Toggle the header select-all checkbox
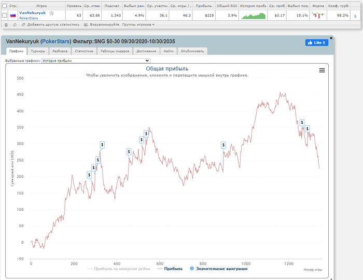The image size is (363, 280). click(x=4, y=6)
